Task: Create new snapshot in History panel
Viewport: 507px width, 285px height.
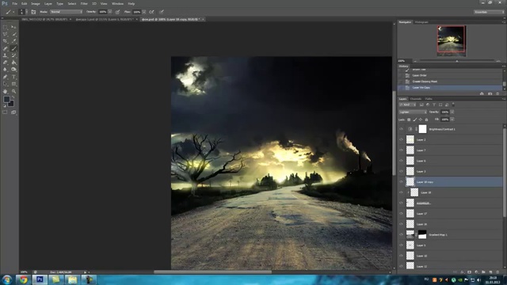Action: click(490, 93)
